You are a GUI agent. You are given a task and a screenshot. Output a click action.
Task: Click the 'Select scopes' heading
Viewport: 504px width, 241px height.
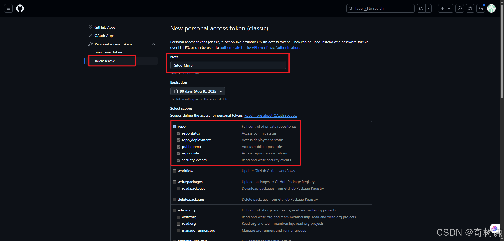[x=181, y=108]
